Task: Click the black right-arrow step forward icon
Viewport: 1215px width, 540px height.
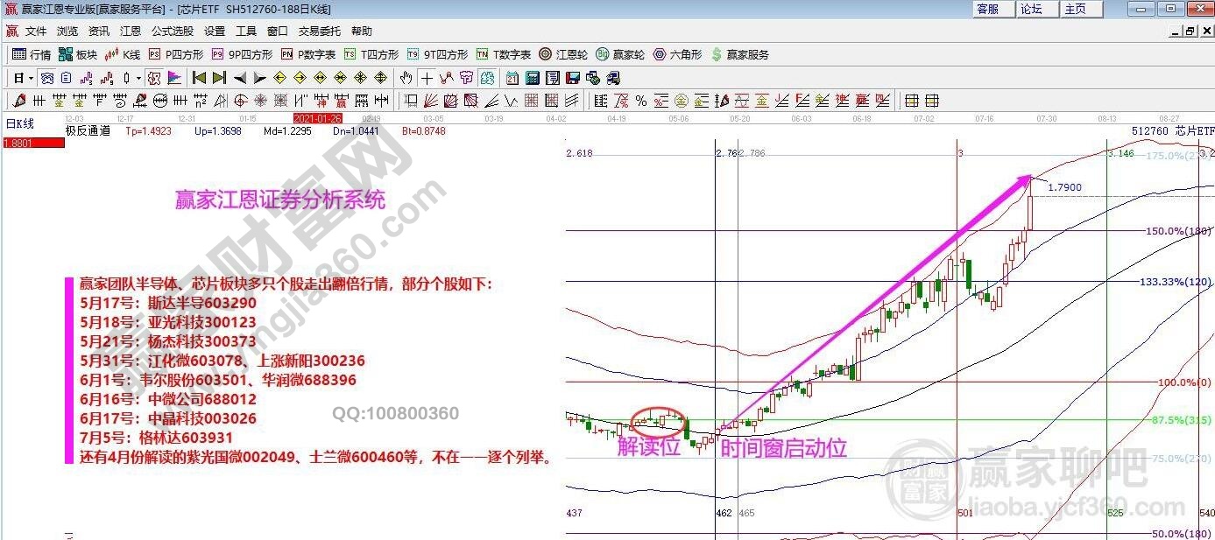Action: tap(260, 78)
